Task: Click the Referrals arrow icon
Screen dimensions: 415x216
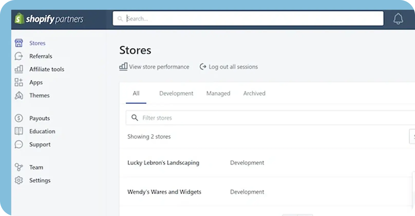Action: coord(19,56)
